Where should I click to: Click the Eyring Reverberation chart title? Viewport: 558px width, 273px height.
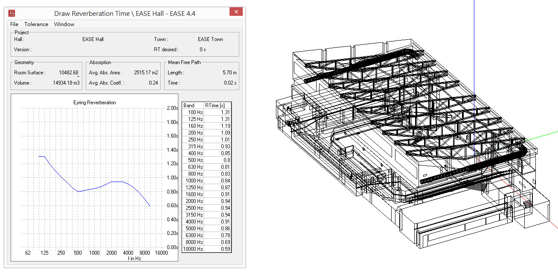(95, 103)
